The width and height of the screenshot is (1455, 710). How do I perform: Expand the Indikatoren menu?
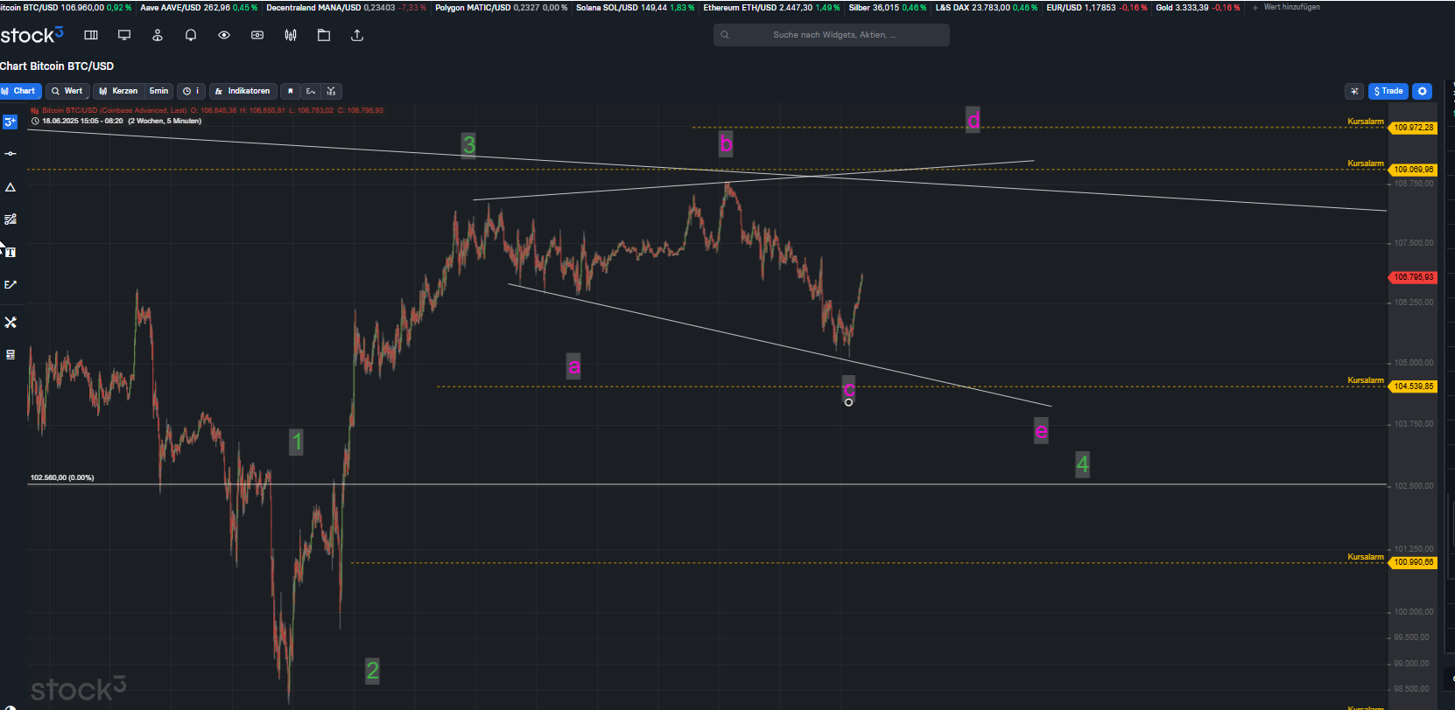[243, 91]
